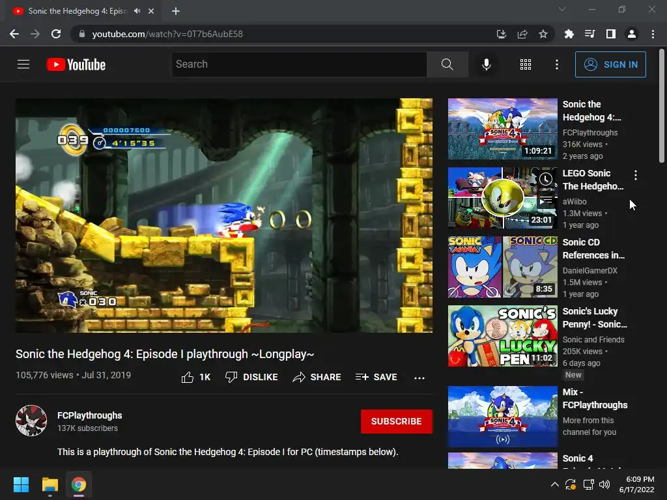The width and height of the screenshot is (667, 500).
Task: Go back in browser history
Action: (14, 34)
